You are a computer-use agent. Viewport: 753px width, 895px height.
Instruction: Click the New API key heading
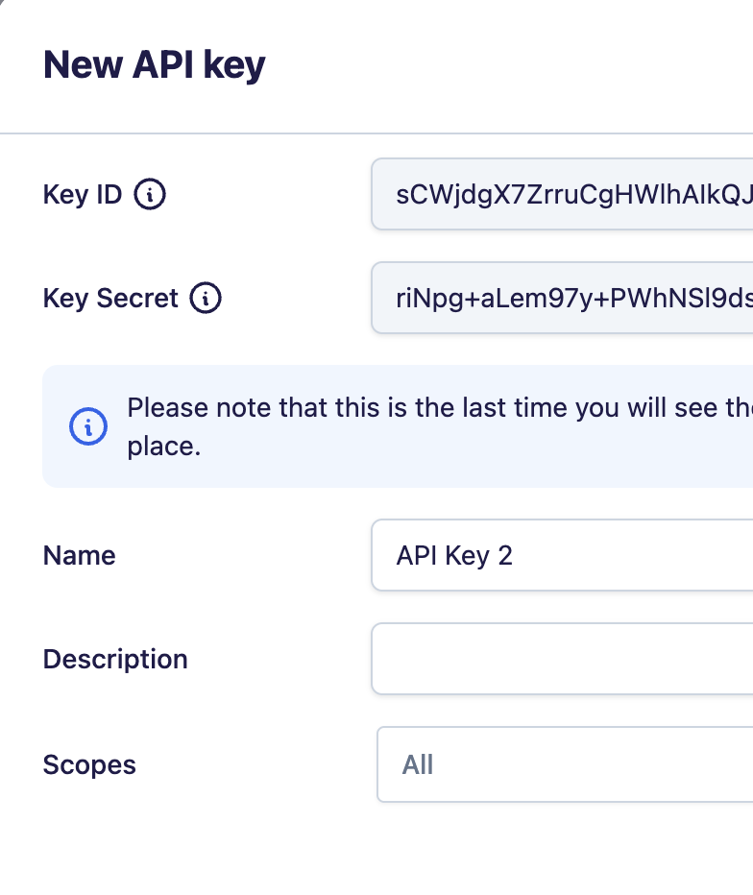[155, 65]
